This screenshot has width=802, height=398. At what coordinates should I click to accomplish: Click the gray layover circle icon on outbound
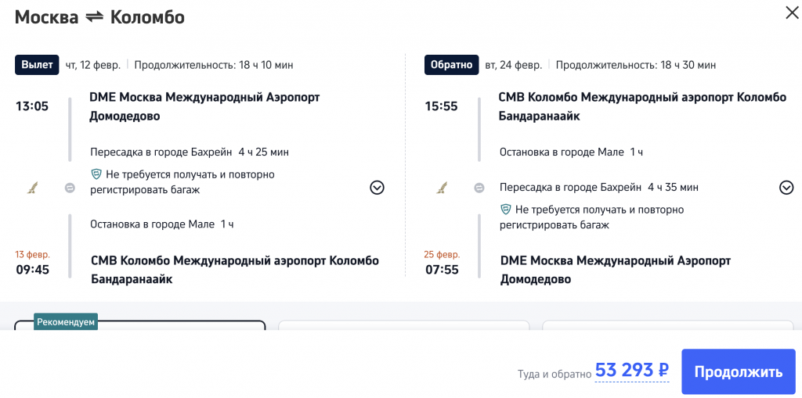pyautogui.click(x=70, y=188)
